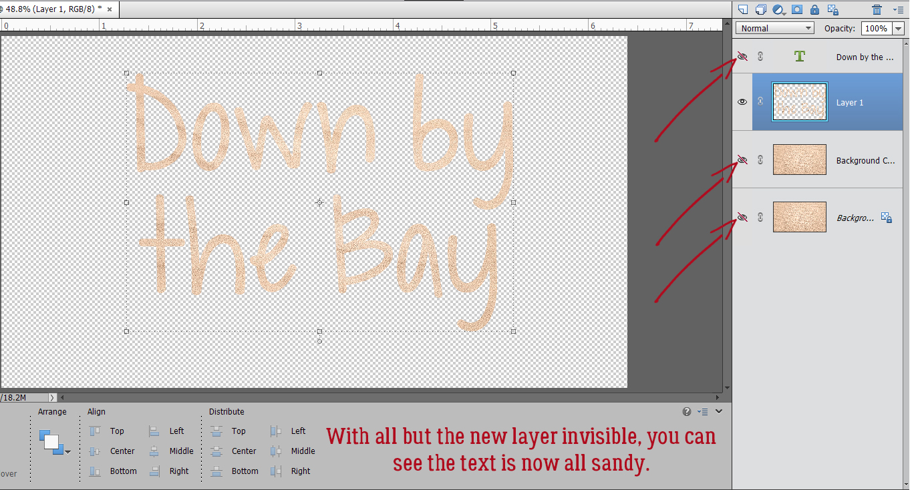This screenshot has width=910, height=490.
Task: Click the 'Layer 1' layer name
Action: pos(850,103)
